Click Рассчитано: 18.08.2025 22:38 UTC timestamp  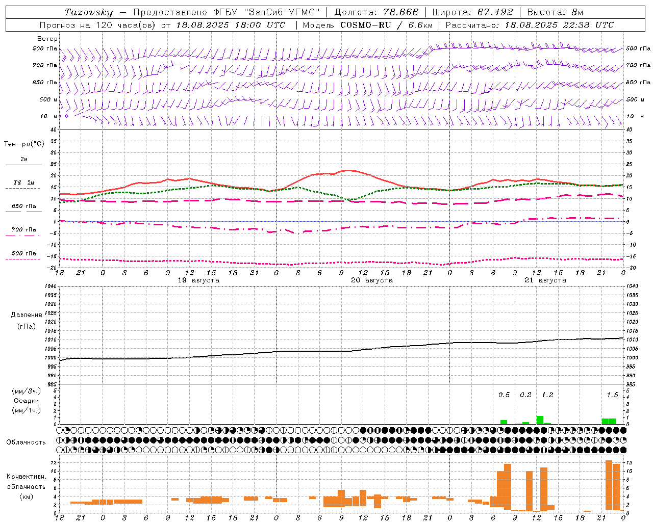tap(530, 25)
